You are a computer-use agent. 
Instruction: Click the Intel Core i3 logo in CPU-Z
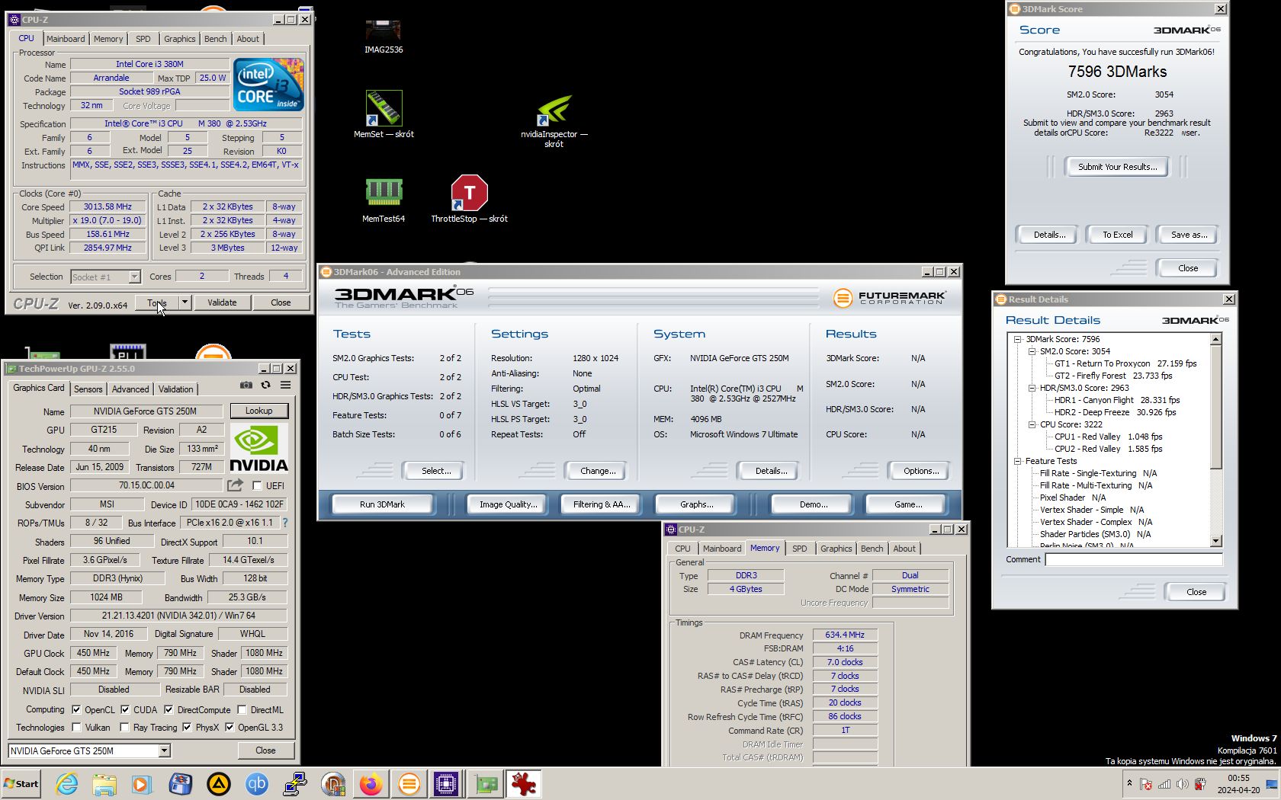pos(268,84)
